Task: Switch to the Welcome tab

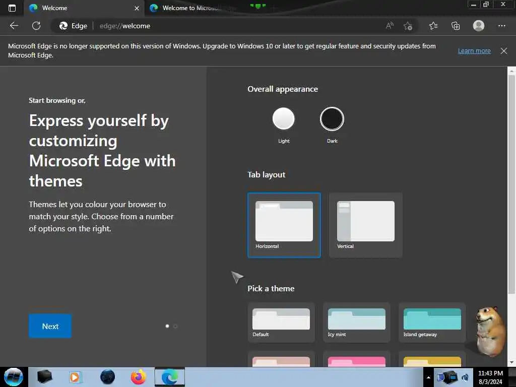Action: 79,8
